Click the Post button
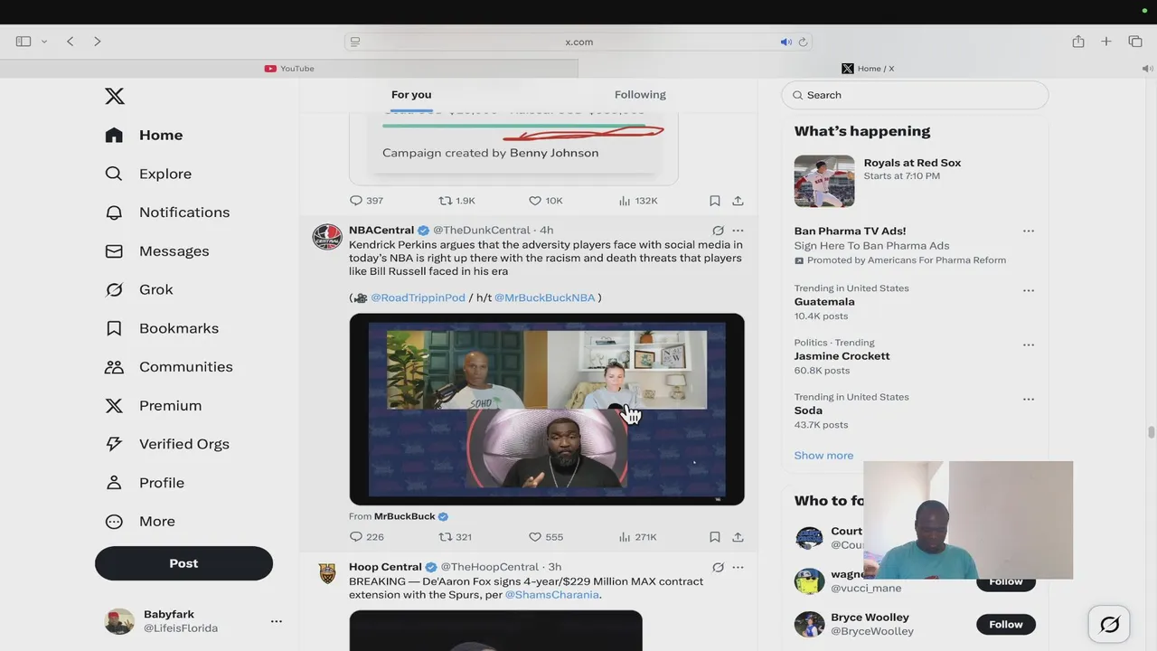 [x=183, y=563]
